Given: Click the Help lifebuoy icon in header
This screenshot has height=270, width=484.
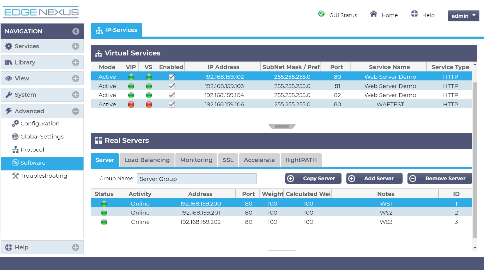Looking at the screenshot, I should [414, 14].
